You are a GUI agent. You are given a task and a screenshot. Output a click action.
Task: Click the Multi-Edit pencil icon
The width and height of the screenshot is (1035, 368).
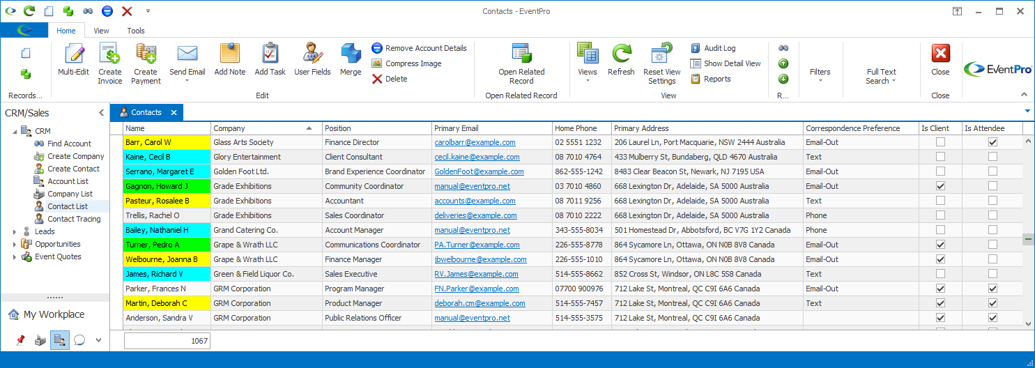coord(73,54)
